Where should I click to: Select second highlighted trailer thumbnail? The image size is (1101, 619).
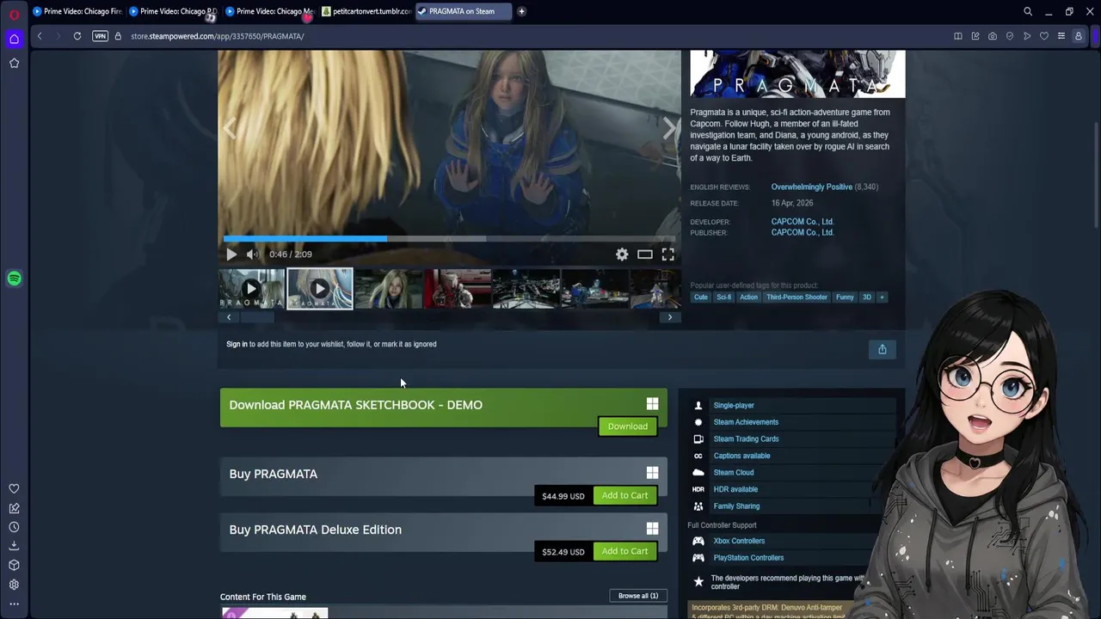(x=320, y=289)
